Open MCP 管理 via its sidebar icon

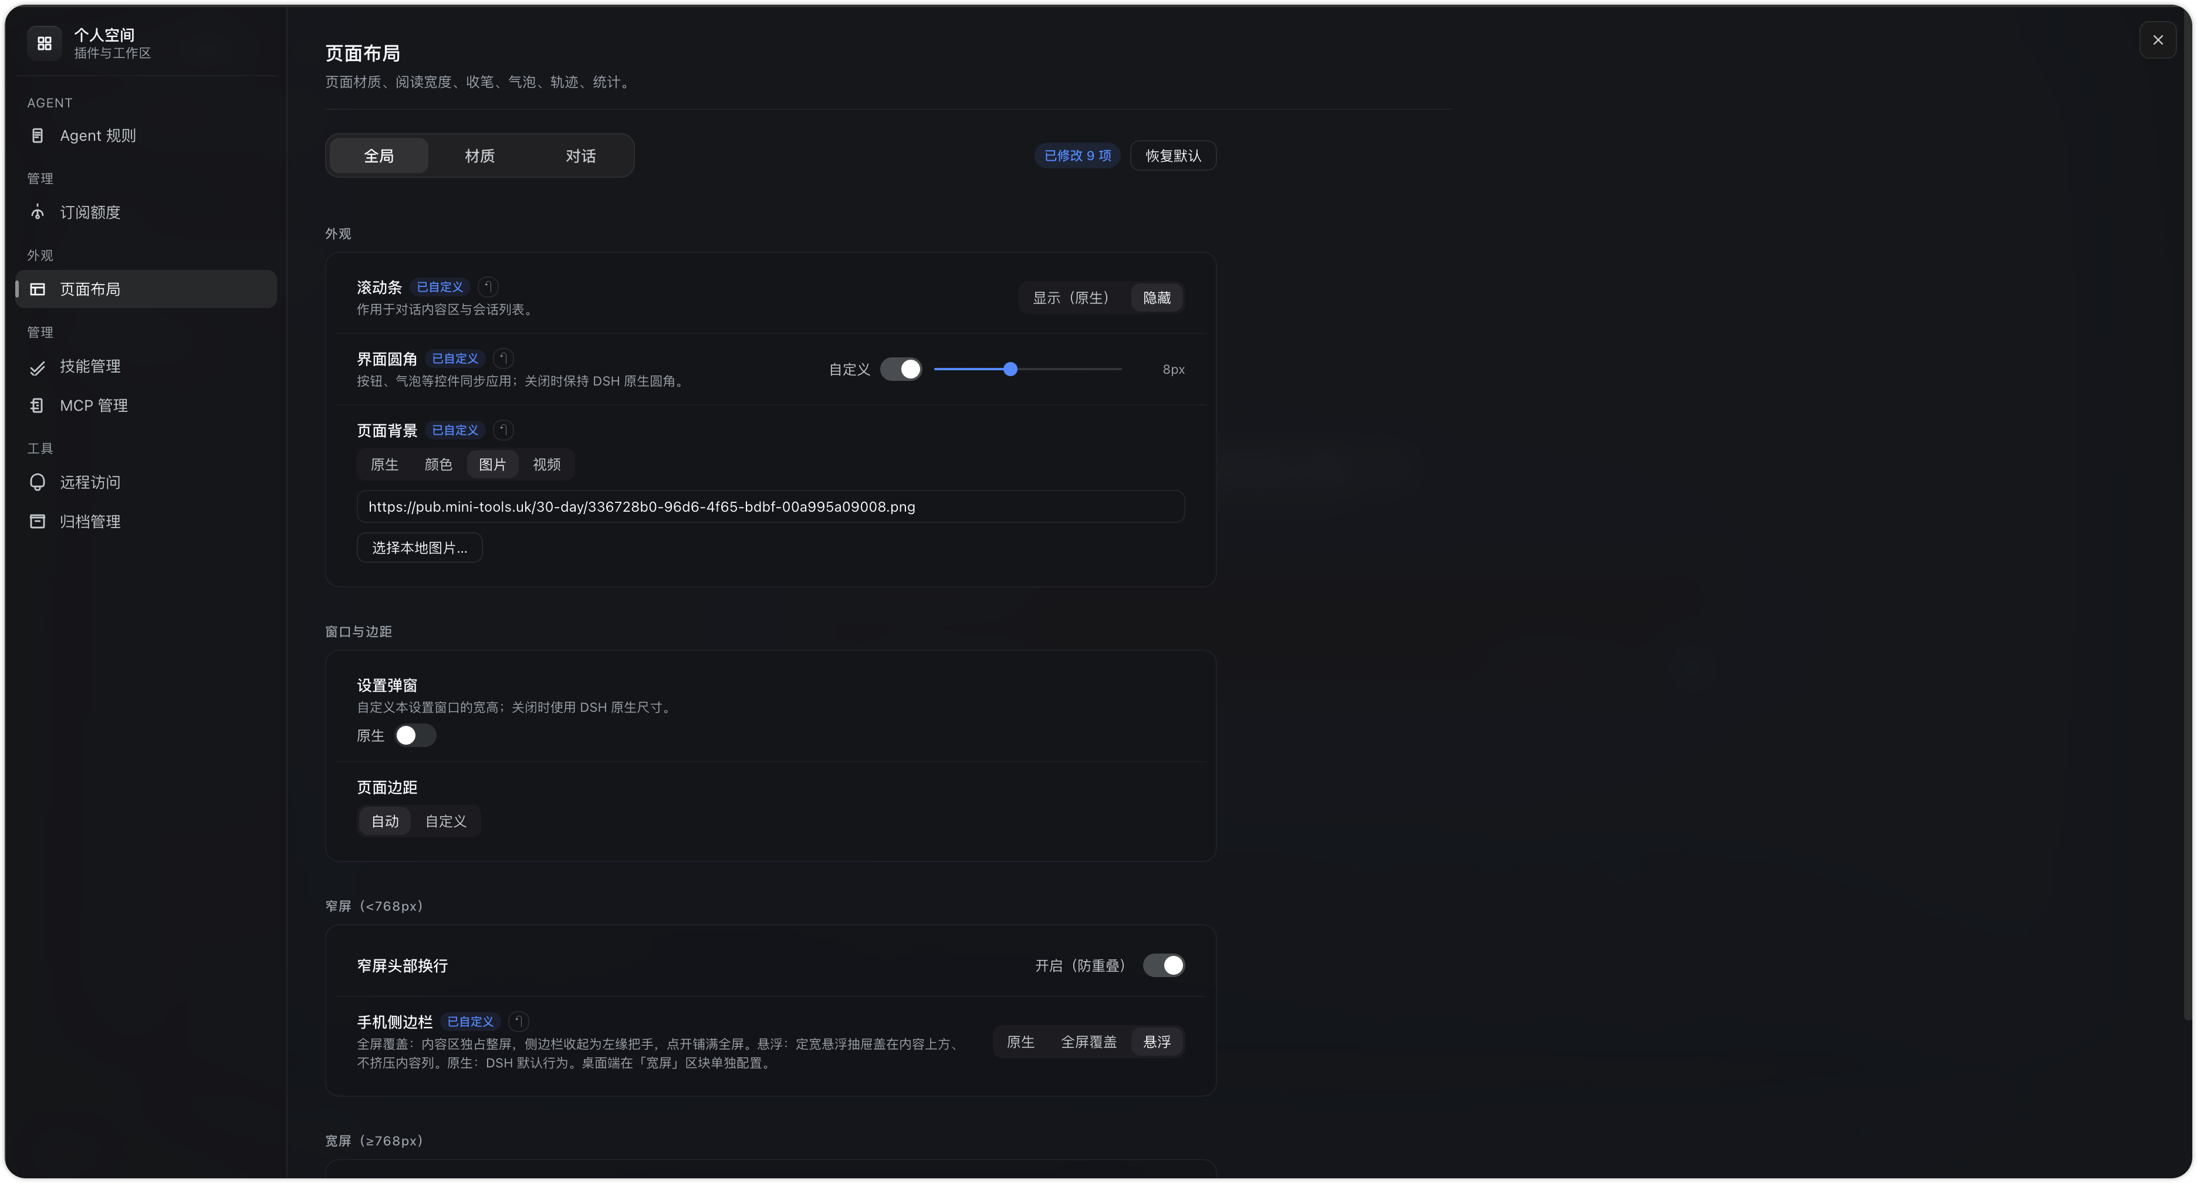pos(38,406)
